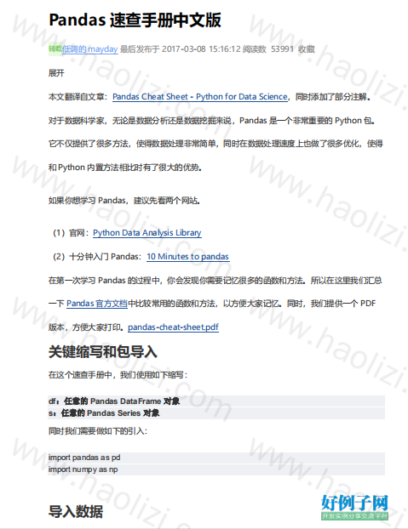Click the green 转载 badge

click(x=55, y=49)
